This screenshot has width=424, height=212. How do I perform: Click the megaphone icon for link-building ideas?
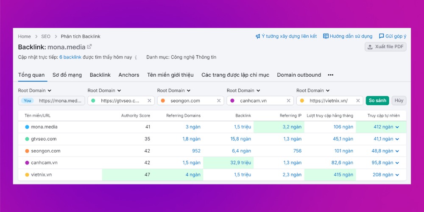point(258,36)
